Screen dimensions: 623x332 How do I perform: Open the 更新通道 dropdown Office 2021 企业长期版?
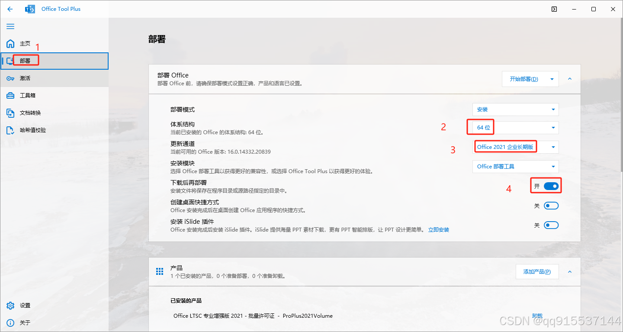[x=515, y=147]
